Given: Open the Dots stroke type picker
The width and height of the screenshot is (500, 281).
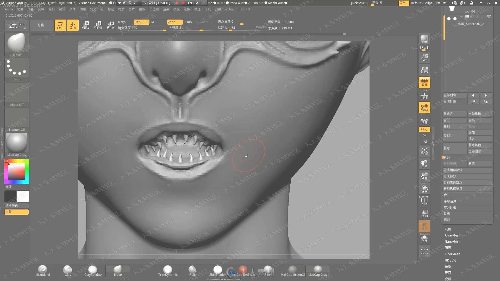Looking at the screenshot, I should pos(17,70).
